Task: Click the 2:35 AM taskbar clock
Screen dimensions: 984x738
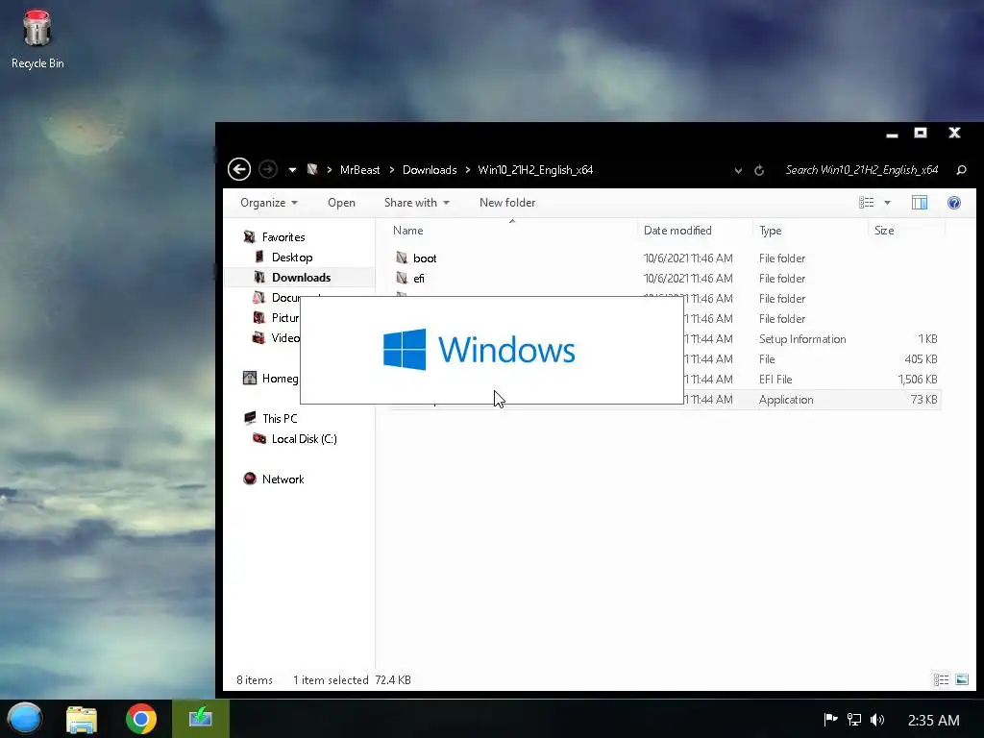Action: [x=933, y=720]
